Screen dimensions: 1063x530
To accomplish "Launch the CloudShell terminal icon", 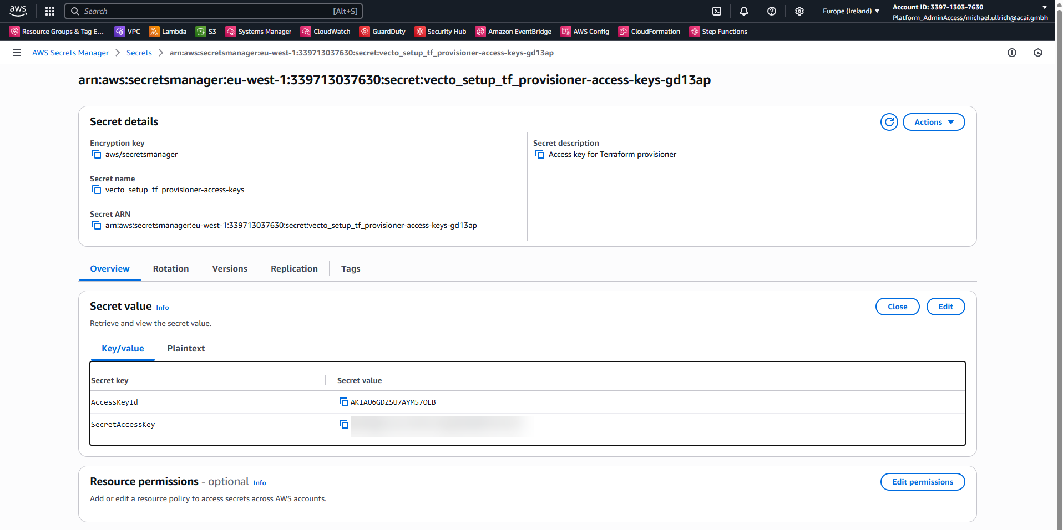I will [717, 11].
